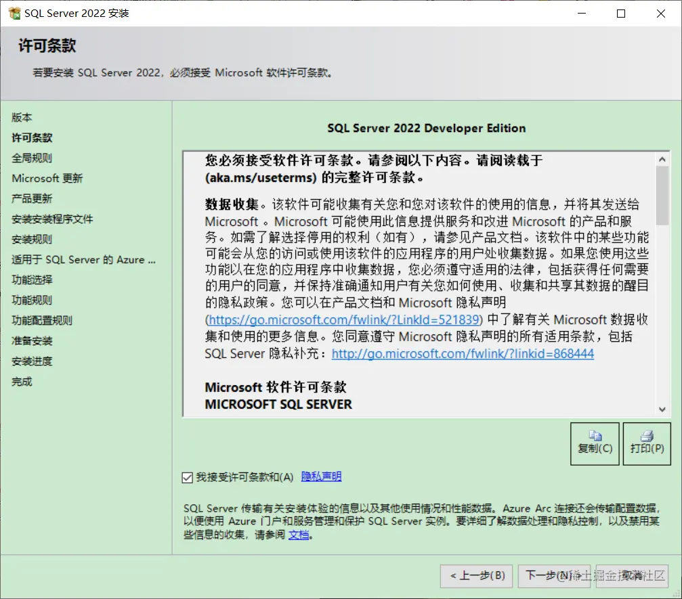Viewport: 682px width, 599px height.
Task: Select Microsoft 更新 step in sidebar
Action: pos(47,178)
